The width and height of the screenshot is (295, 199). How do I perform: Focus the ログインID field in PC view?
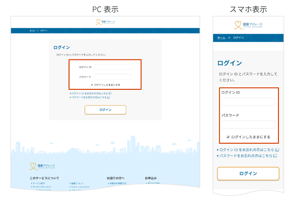point(113,67)
